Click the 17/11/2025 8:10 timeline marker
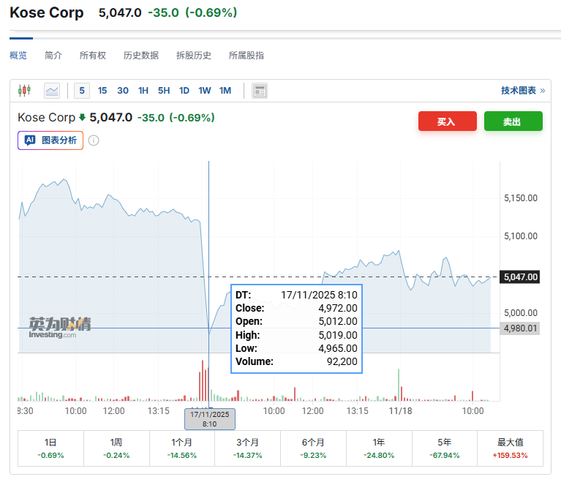 pyautogui.click(x=209, y=418)
